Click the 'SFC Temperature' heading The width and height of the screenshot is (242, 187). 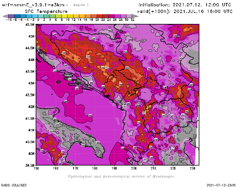point(46,11)
